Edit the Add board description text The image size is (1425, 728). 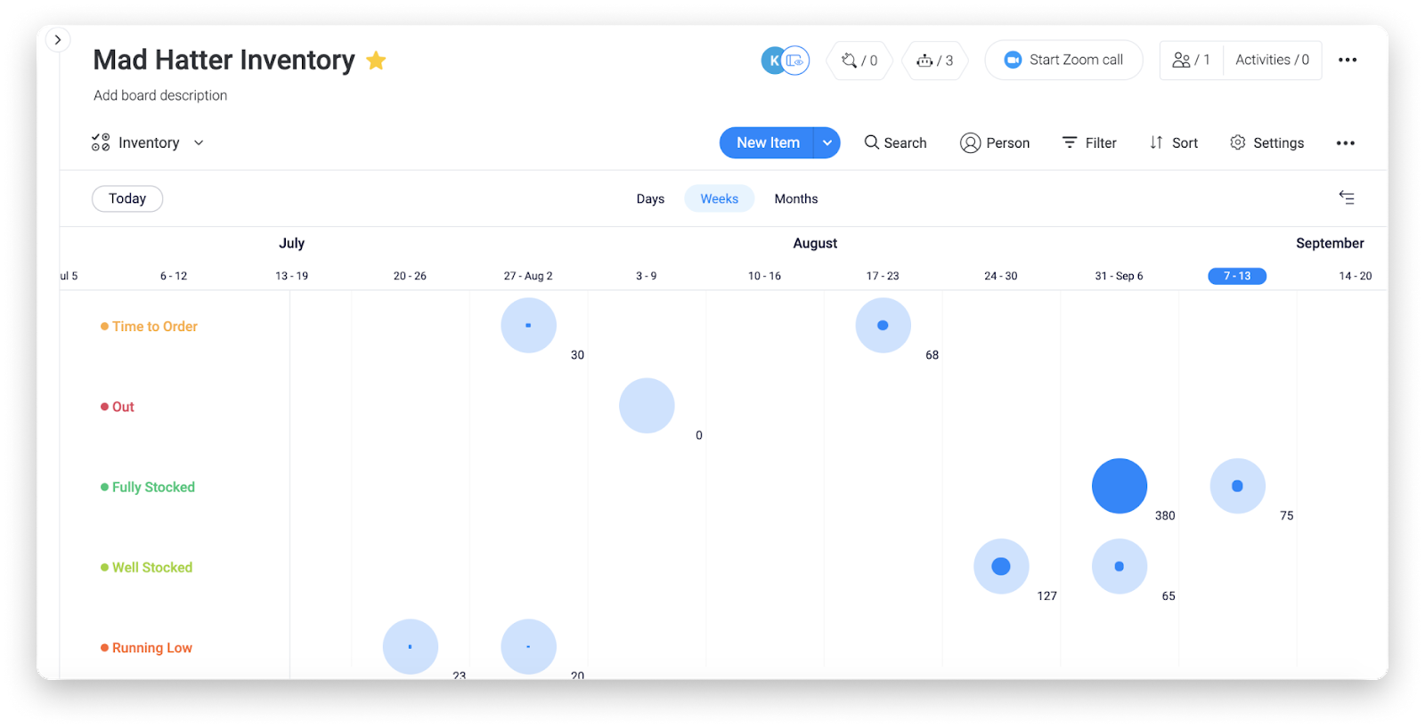pos(160,95)
